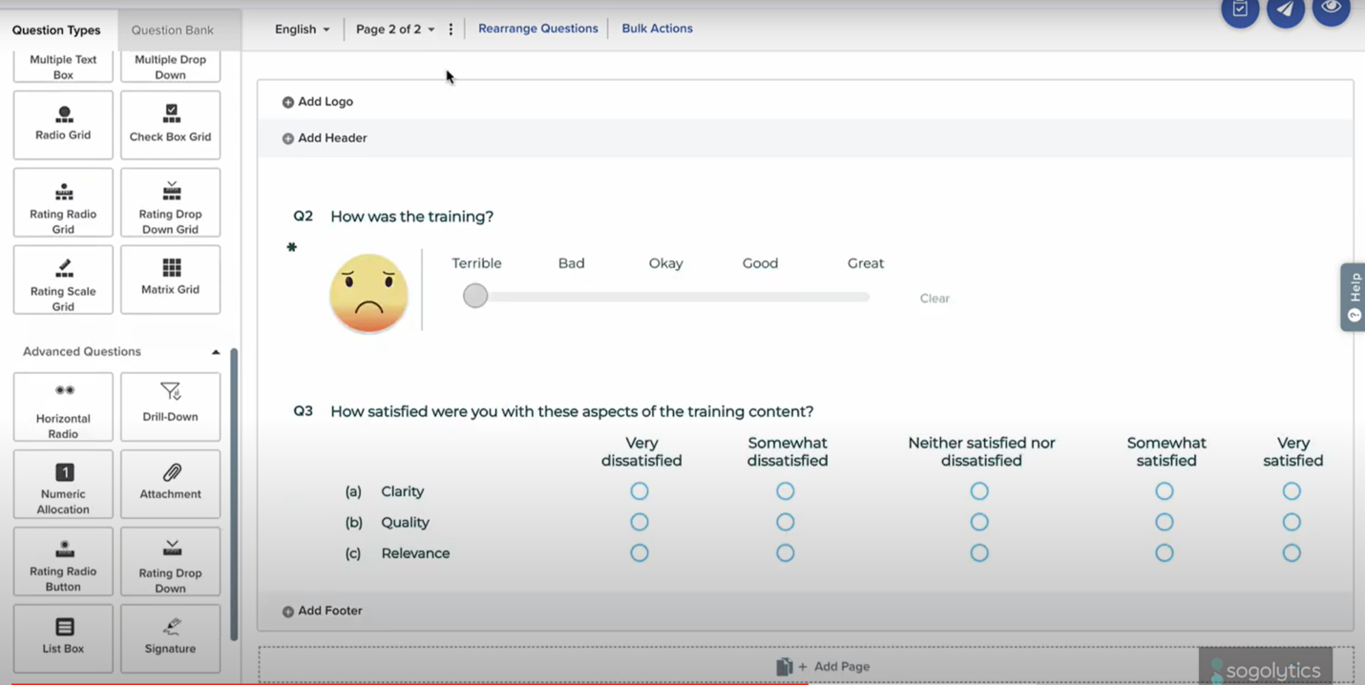1365x685 pixels.
Task: Select Neither satisfied nor dissatisfied for Quality
Action: 979,522
